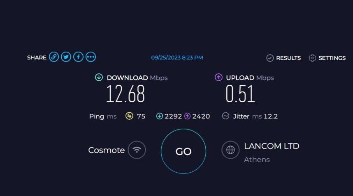Open the RESULTS page
The image size is (353, 196).
coord(283,58)
